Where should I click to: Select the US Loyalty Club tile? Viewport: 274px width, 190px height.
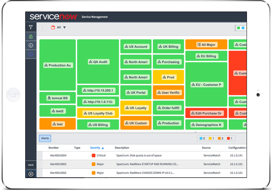click(98, 113)
